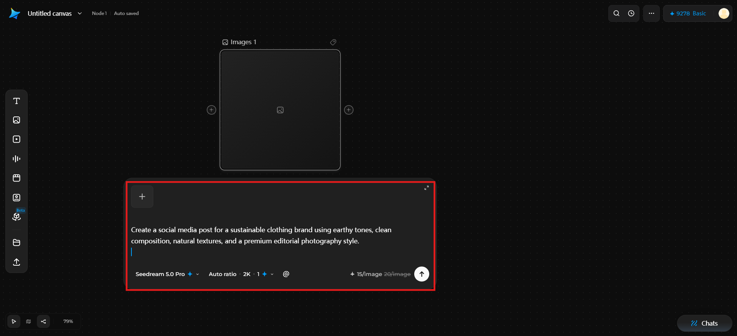
Task: Click the Node1 label in header
Action: click(x=99, y=13)
